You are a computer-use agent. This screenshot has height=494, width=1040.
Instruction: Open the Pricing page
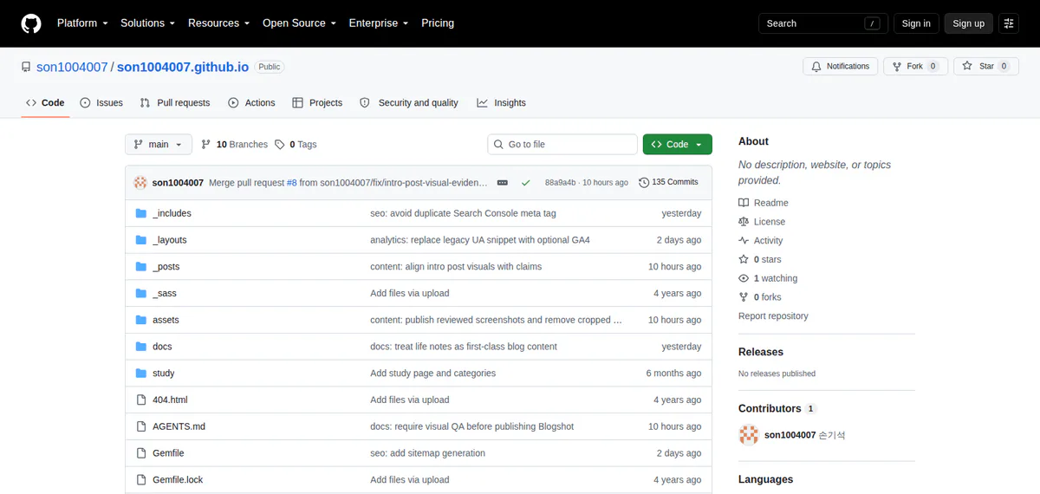(x=438, y=23)
